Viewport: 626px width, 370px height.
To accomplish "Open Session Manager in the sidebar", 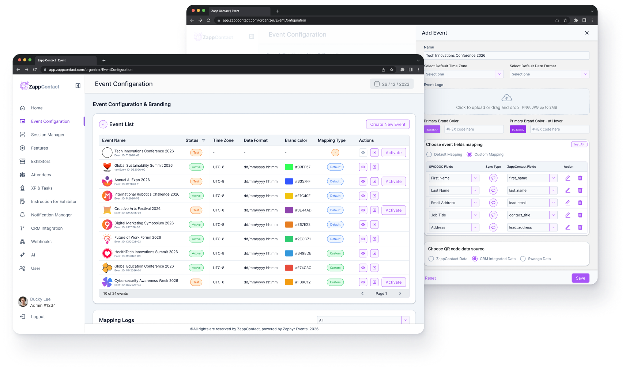I will click(48, 135).
